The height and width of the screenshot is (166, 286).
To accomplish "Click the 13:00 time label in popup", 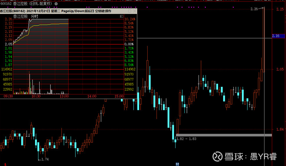I will (64, 96).
